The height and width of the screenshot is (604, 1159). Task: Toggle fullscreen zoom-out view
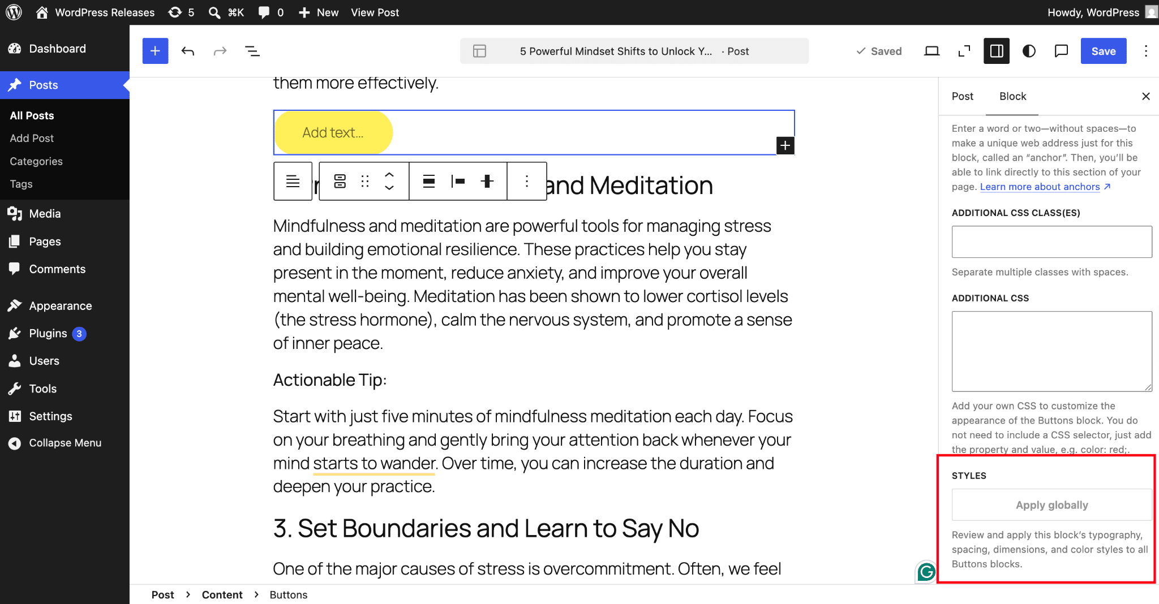point(964,51)
